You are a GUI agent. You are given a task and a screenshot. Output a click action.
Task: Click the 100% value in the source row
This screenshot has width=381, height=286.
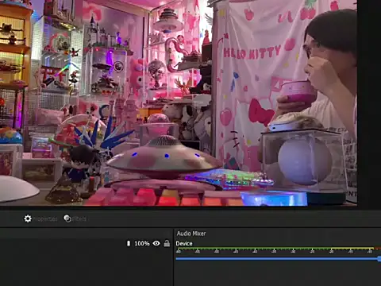[x=142, y=243]
